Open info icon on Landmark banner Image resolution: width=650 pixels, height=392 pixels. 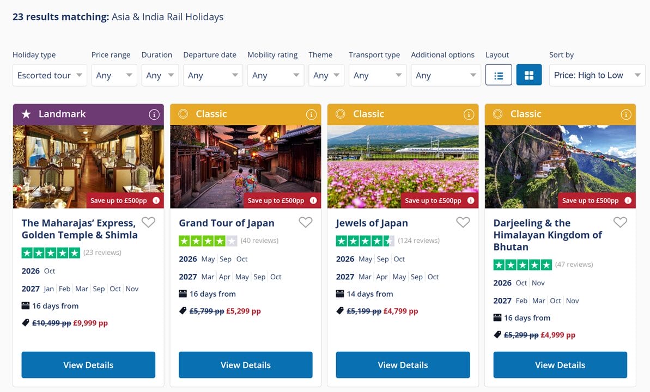click(154, 114)
